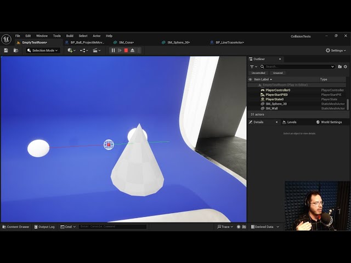351x263 pixels.
Task: Sort by the Item Label column
Action: coord(263,79)
